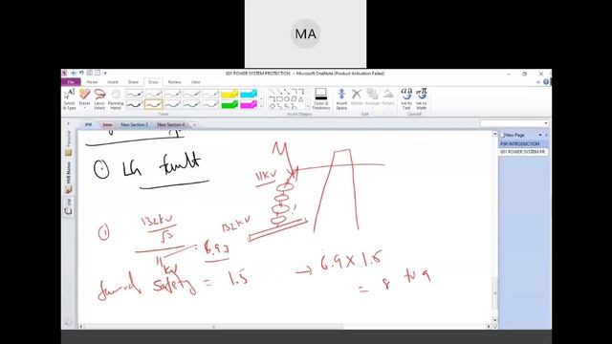The width and height of the screenshot is (612, 344).
Task: Switch to the Insert ribbon tab
Action: click(113, 82)
